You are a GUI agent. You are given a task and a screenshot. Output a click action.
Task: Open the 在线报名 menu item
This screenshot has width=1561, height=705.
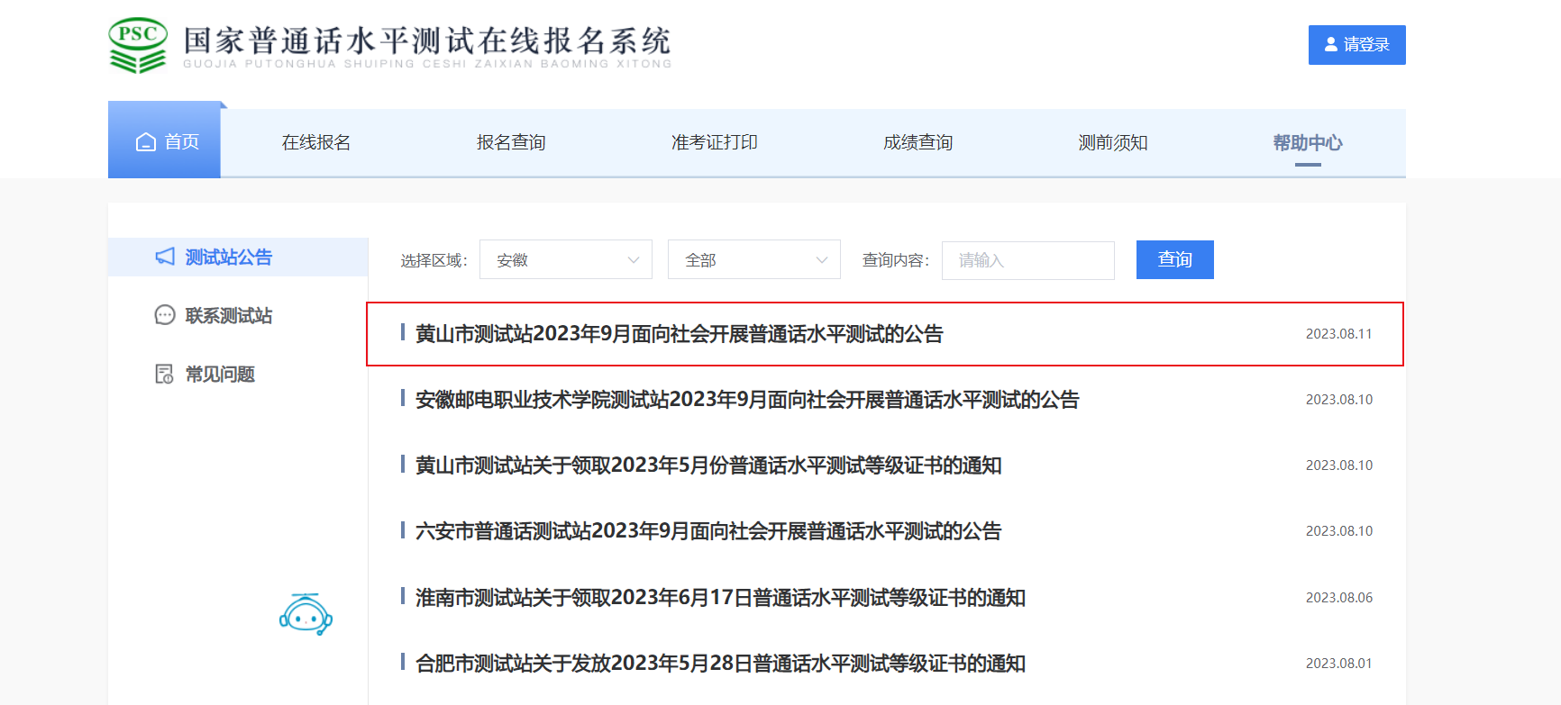pos(316,142)
